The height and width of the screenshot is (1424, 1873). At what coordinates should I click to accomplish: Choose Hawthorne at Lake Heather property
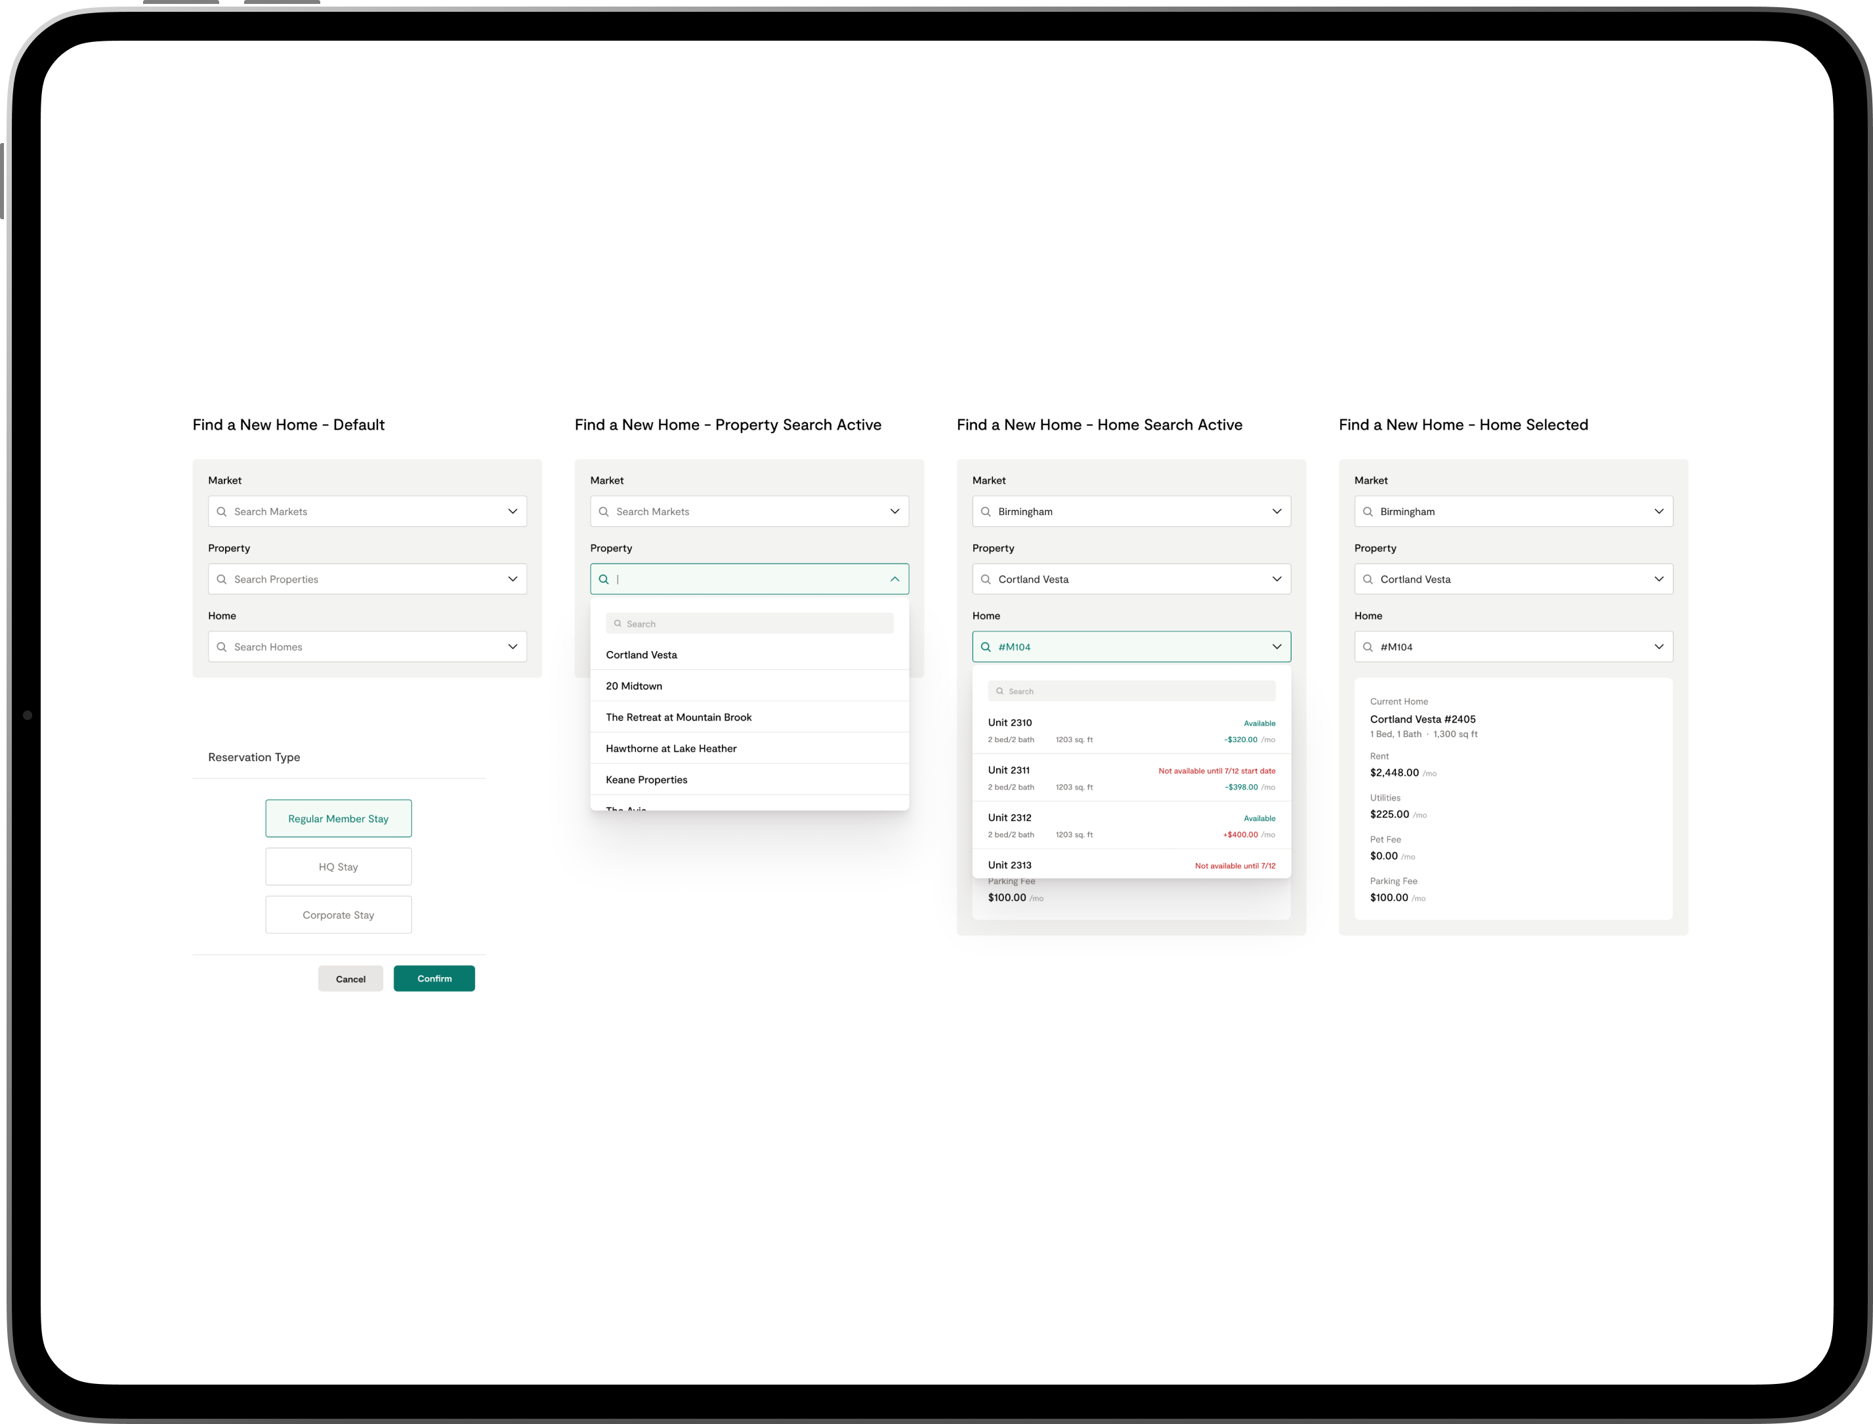(x=671, y=749)
